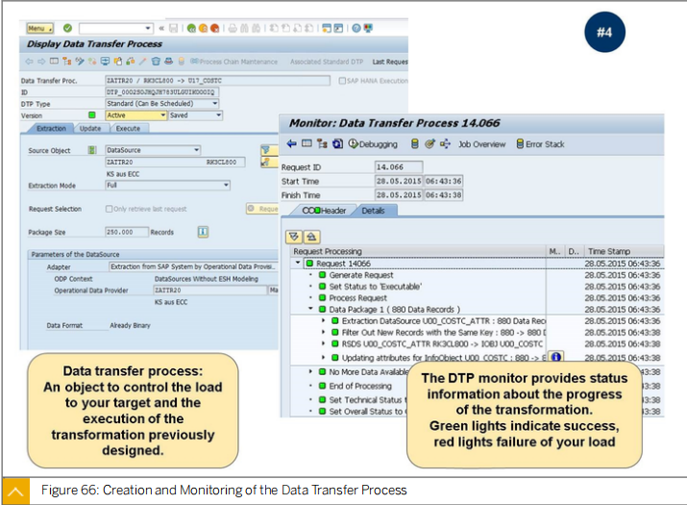Collapse the Data Package 1 node
The height and width of the screenshot is (505, 687).
[x=310, y=309]
